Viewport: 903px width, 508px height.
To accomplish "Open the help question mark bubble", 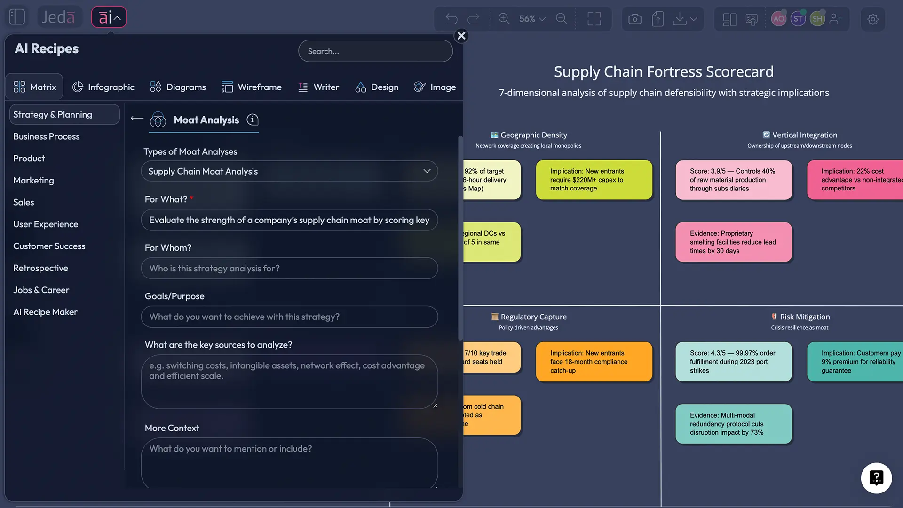I will coord(876,478).
